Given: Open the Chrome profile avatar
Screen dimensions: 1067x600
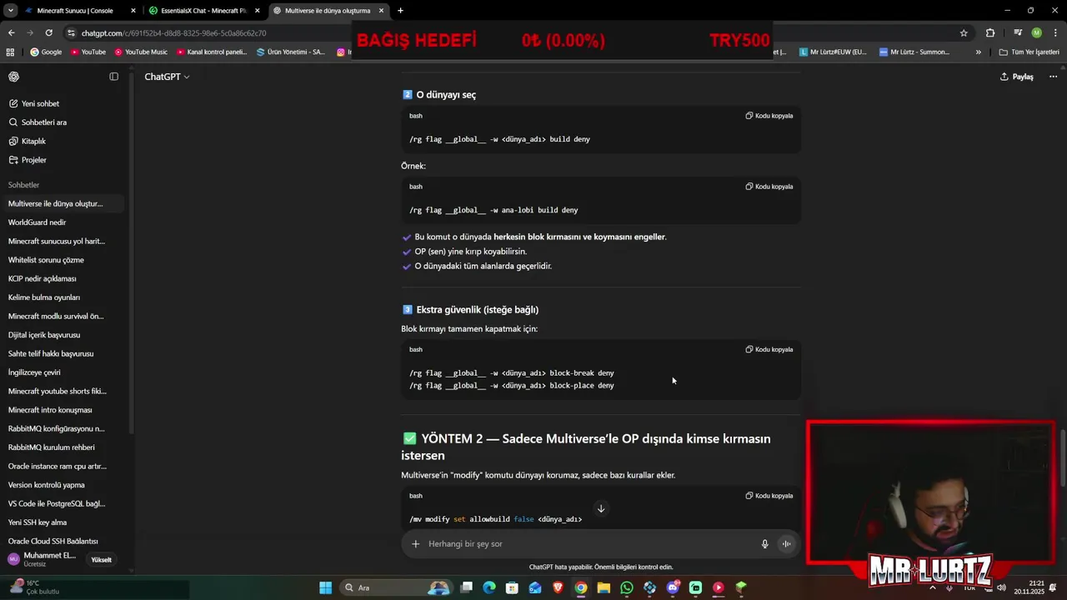Looking at the screenshot, I should (1037, 33).
